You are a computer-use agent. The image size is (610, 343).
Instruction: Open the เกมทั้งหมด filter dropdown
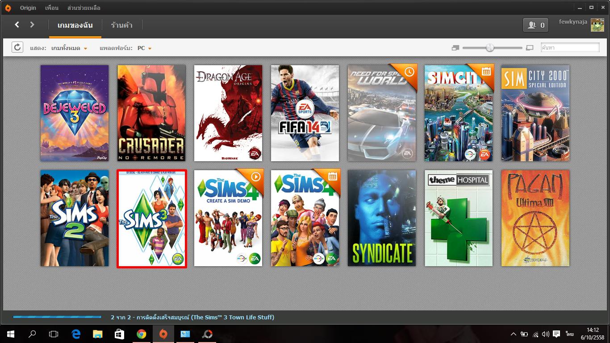coord(69,48)
